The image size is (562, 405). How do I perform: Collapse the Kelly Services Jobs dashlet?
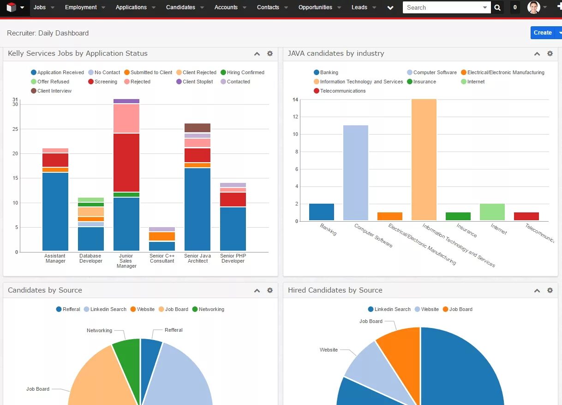(x=257, y=54)
